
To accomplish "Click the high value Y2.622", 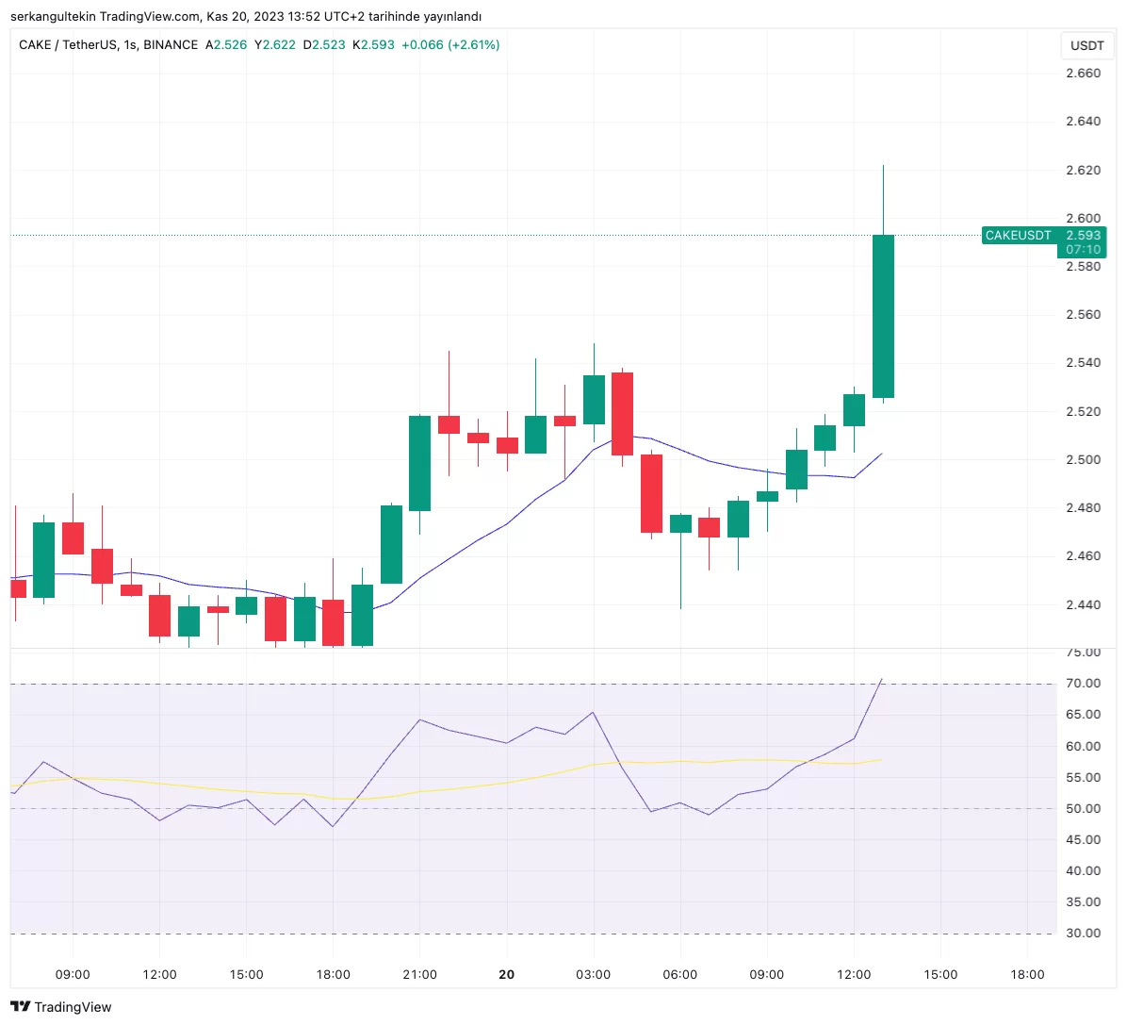I will pos(275,44).
